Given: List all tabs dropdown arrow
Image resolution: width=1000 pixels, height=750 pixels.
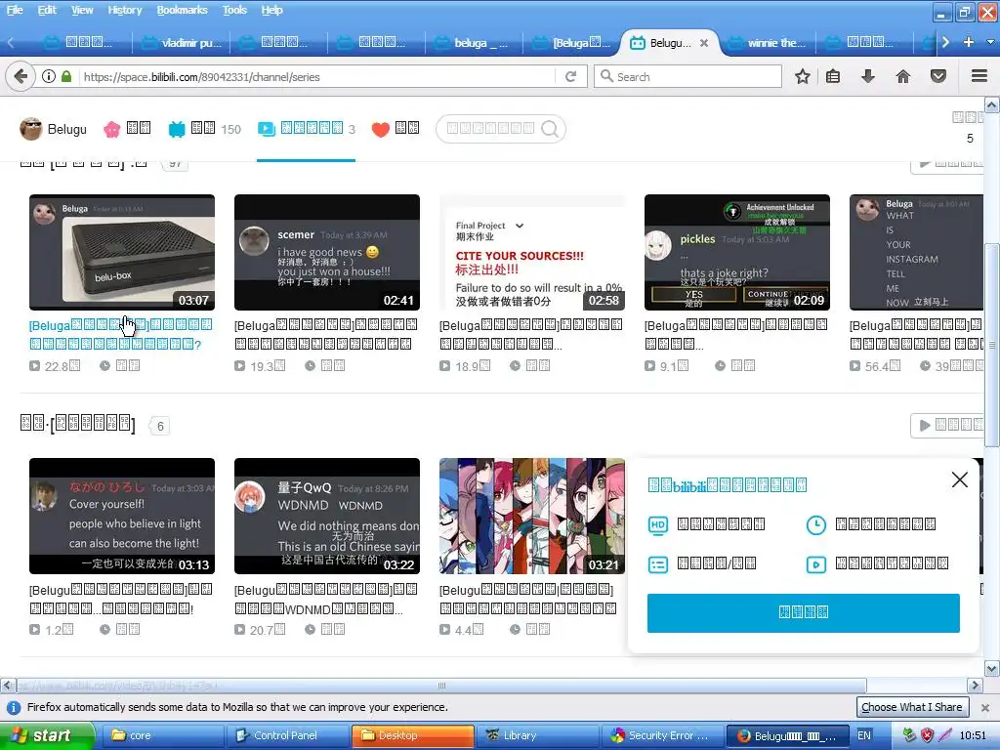Looking at the screenshot, I should pyautogui.click(x=990, y=42).
